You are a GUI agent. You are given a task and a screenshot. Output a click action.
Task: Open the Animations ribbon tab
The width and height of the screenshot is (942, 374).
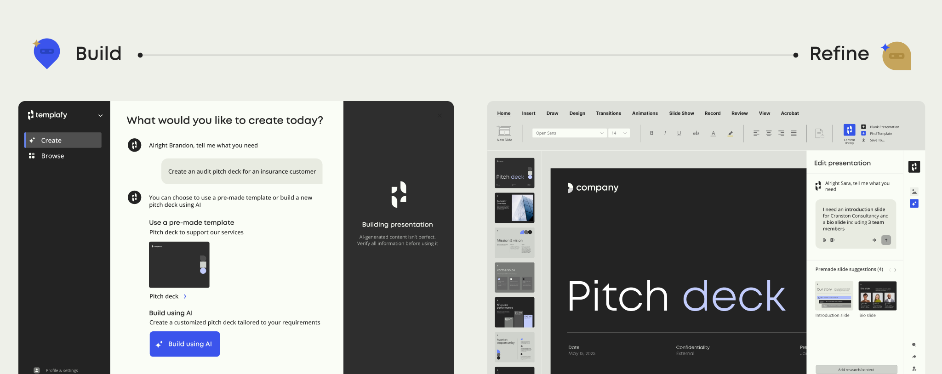click(645, 113)
